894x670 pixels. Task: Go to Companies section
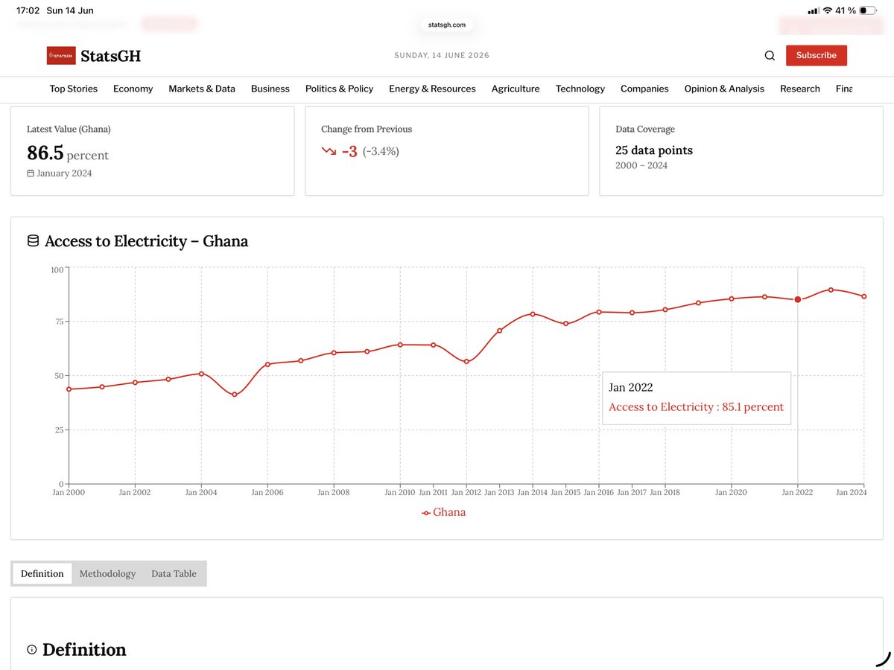(x=644, y=89)
